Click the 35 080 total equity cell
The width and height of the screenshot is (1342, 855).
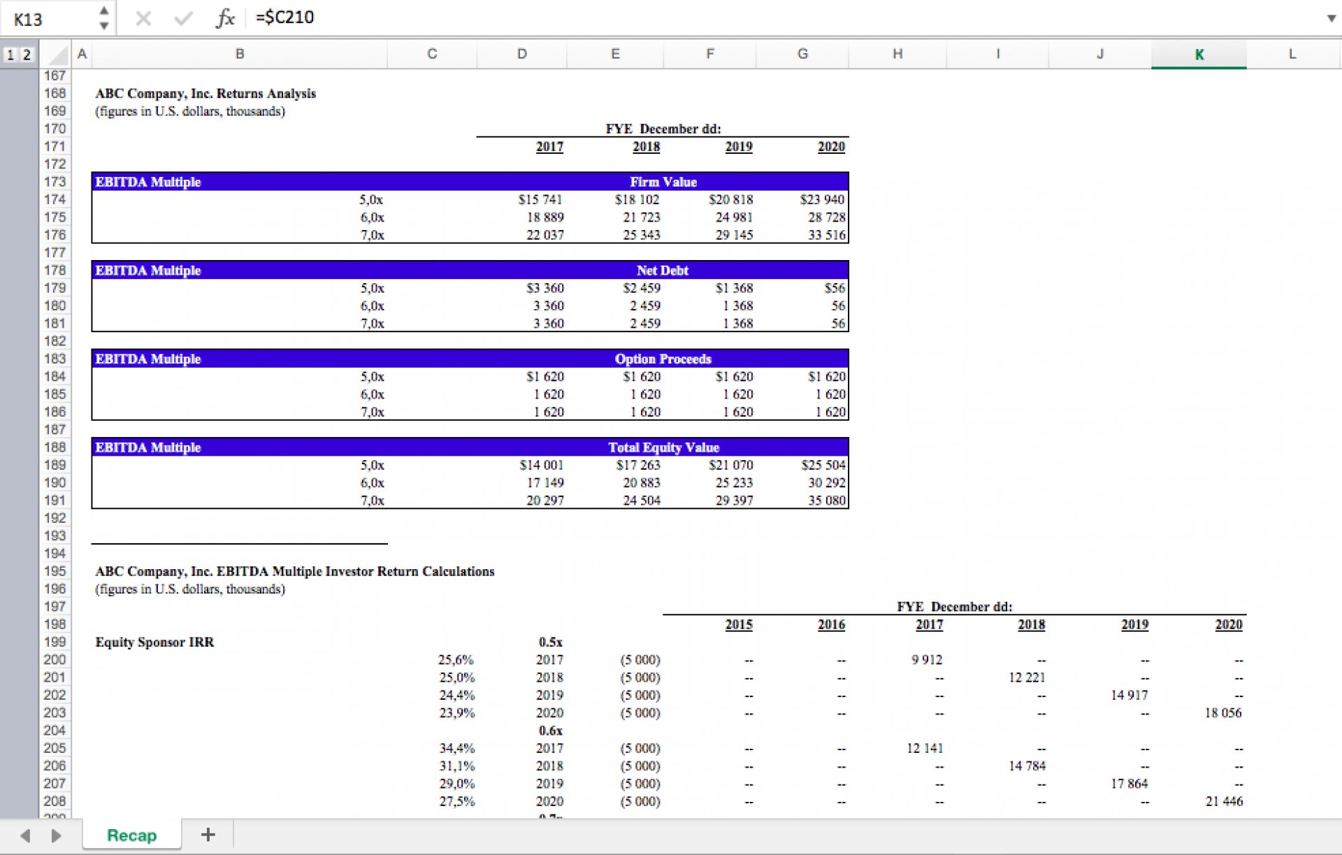click(826, 501)
